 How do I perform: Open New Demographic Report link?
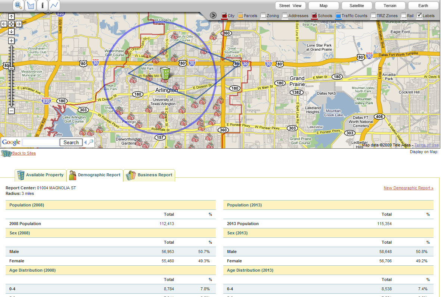[x=409, y=188]
